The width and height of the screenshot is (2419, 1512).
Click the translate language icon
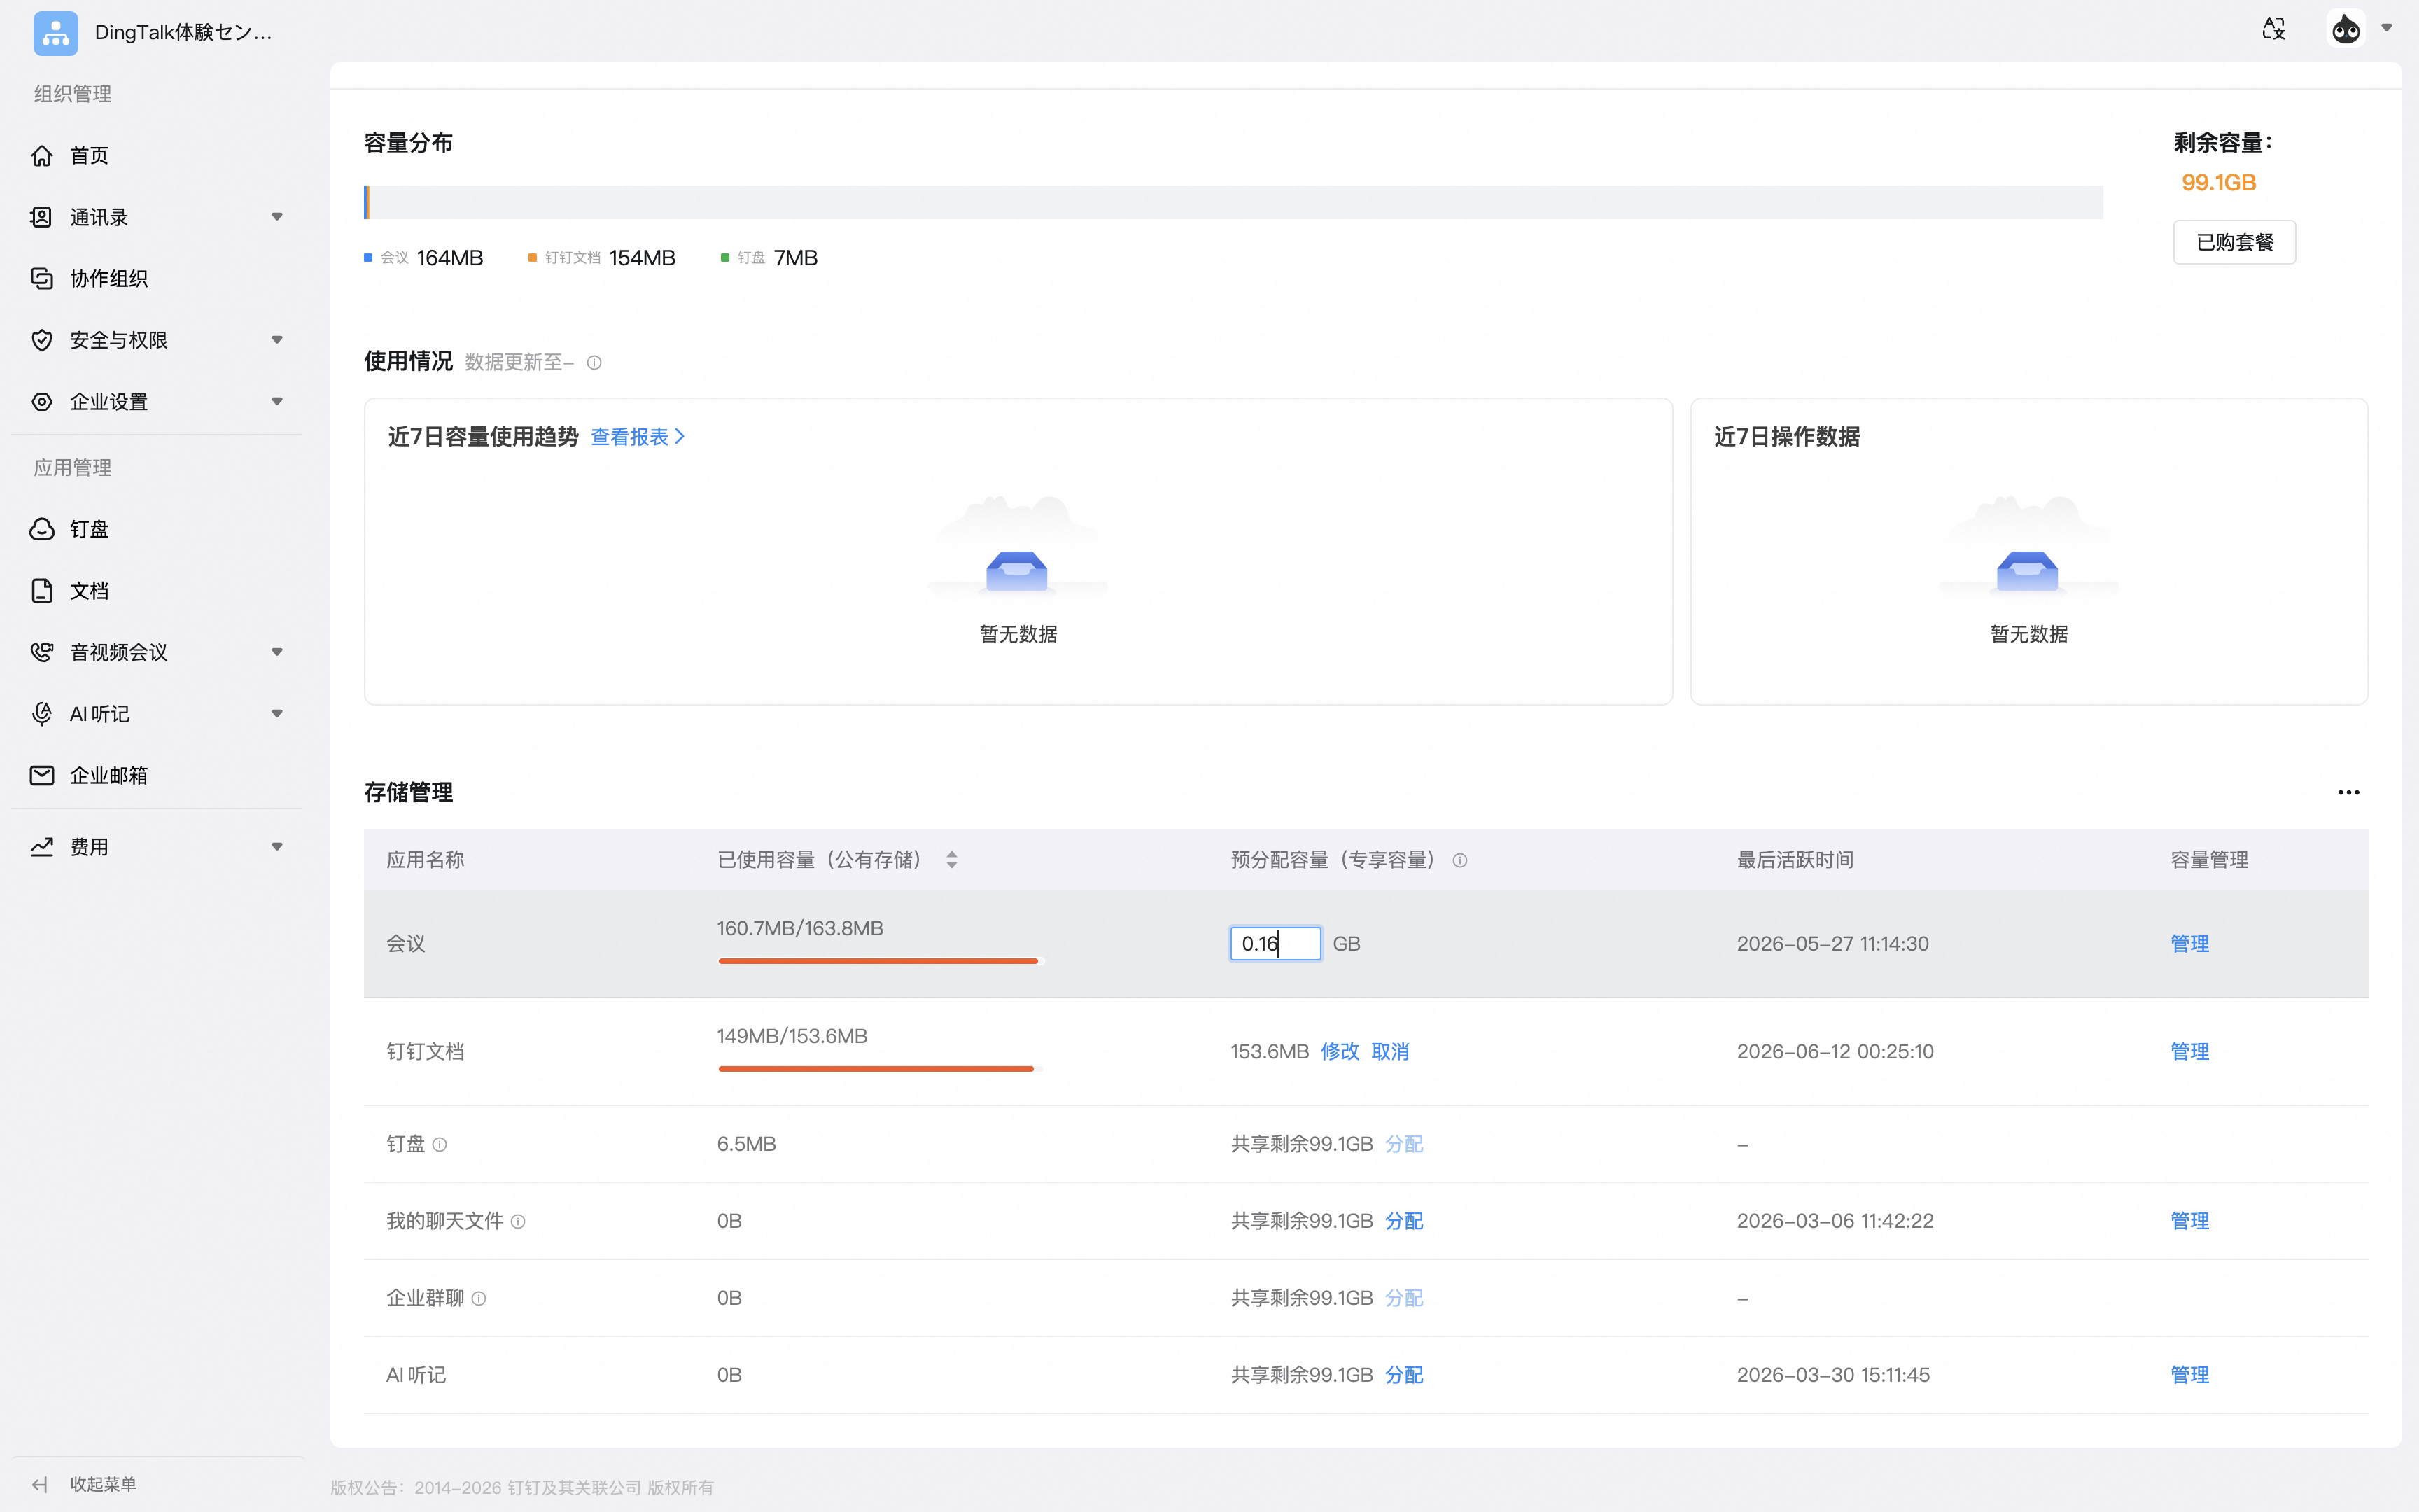tap(2273, 29)
